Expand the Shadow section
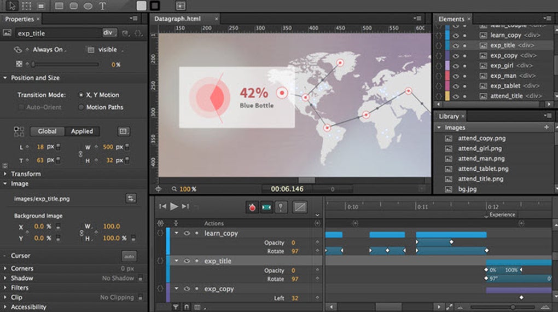The width and height of the screenshot is (558, 312). 5,278
